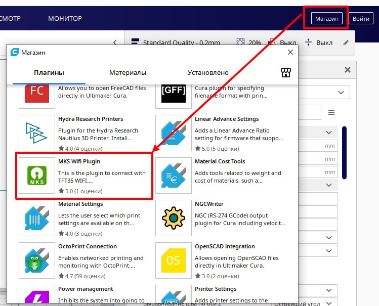Switch to the Установлено tab

[208, 73]
